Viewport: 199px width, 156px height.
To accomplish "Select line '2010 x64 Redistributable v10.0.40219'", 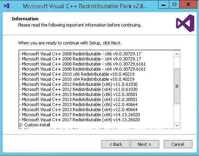I will [77, 79].
